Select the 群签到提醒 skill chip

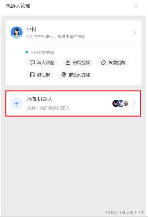[x=75, y=75]
